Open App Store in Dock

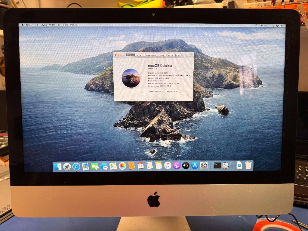coord(195,166)
